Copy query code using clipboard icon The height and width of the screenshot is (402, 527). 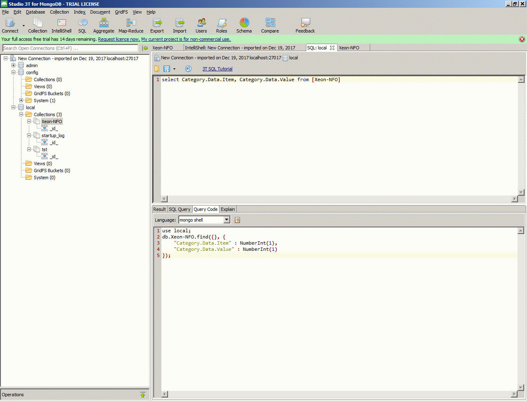[x=237, y=220]
